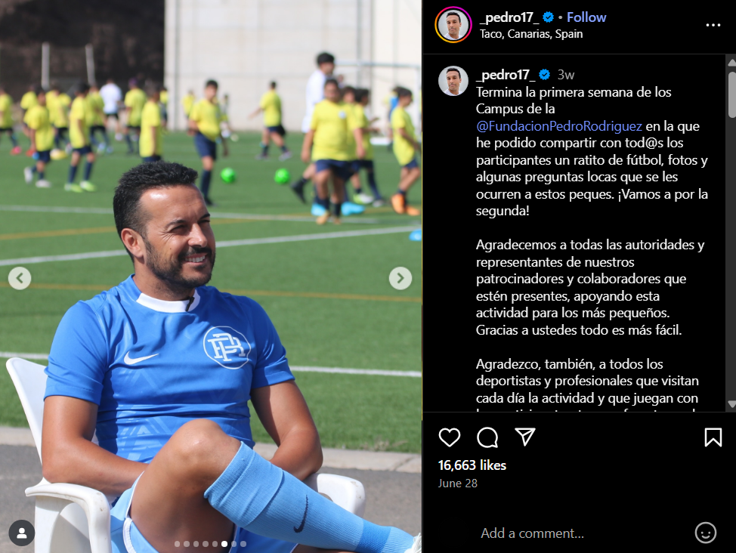Click the caption scrollbar up arrow
This screenshot has height=553, width=736.
point(731,63)
